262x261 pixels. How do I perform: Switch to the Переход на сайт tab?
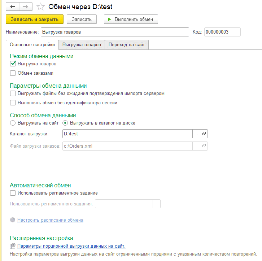pos(127,45)
